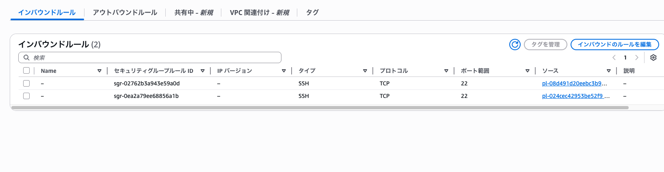This screenshot has height=172, width=664.
Task: Sort by IP バージョン column arrow
Action: point(283,71)
